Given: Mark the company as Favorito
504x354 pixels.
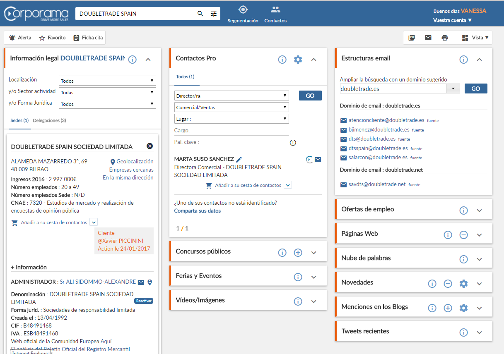Looking at the screenshot, I should coord(52,38).
